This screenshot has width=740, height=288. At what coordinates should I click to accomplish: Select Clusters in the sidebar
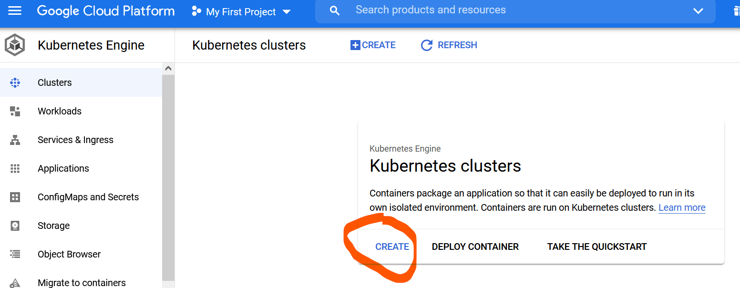[81, 82]
